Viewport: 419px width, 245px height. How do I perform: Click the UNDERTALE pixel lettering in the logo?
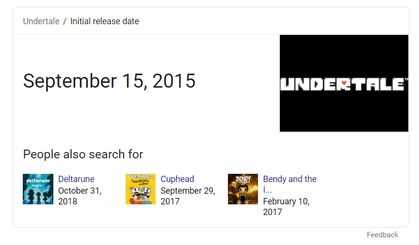(310, 84)
